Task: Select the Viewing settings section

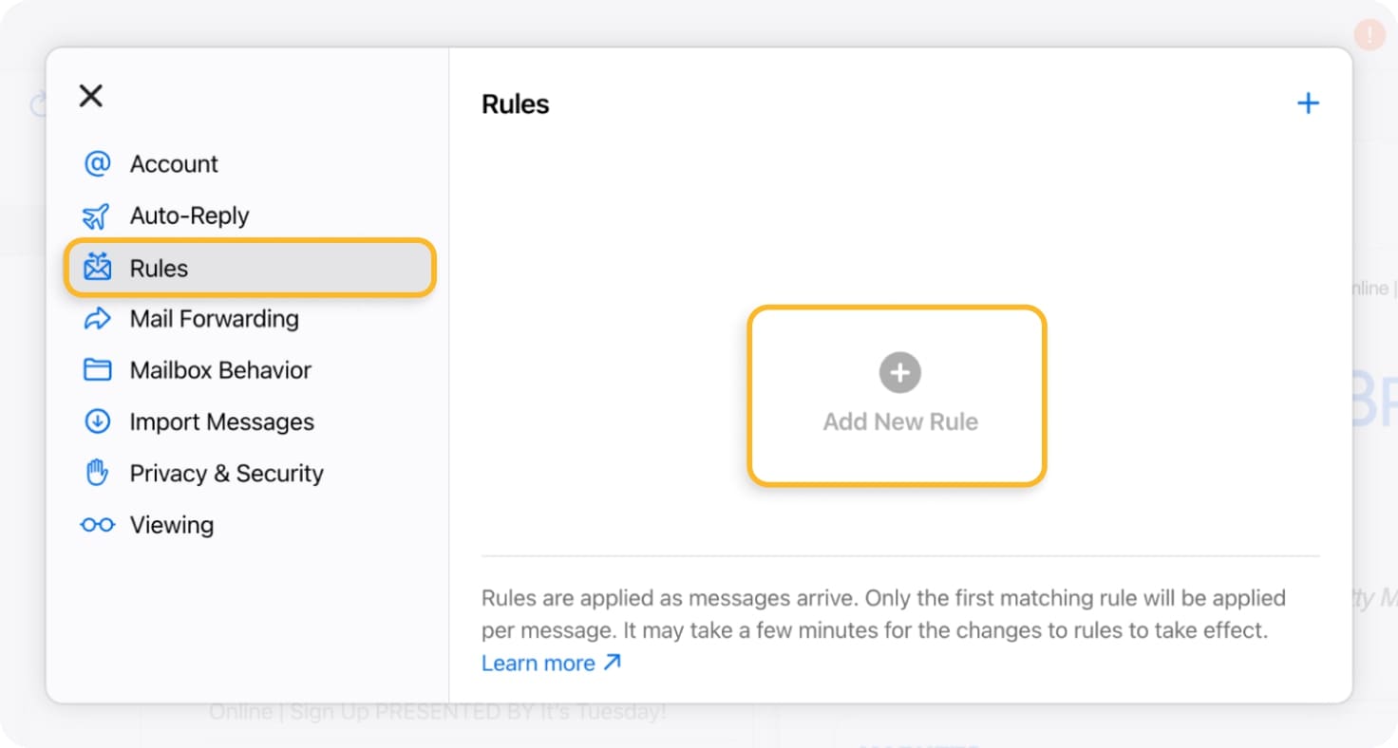Action: pyautogui.click(x=171, y=524)
